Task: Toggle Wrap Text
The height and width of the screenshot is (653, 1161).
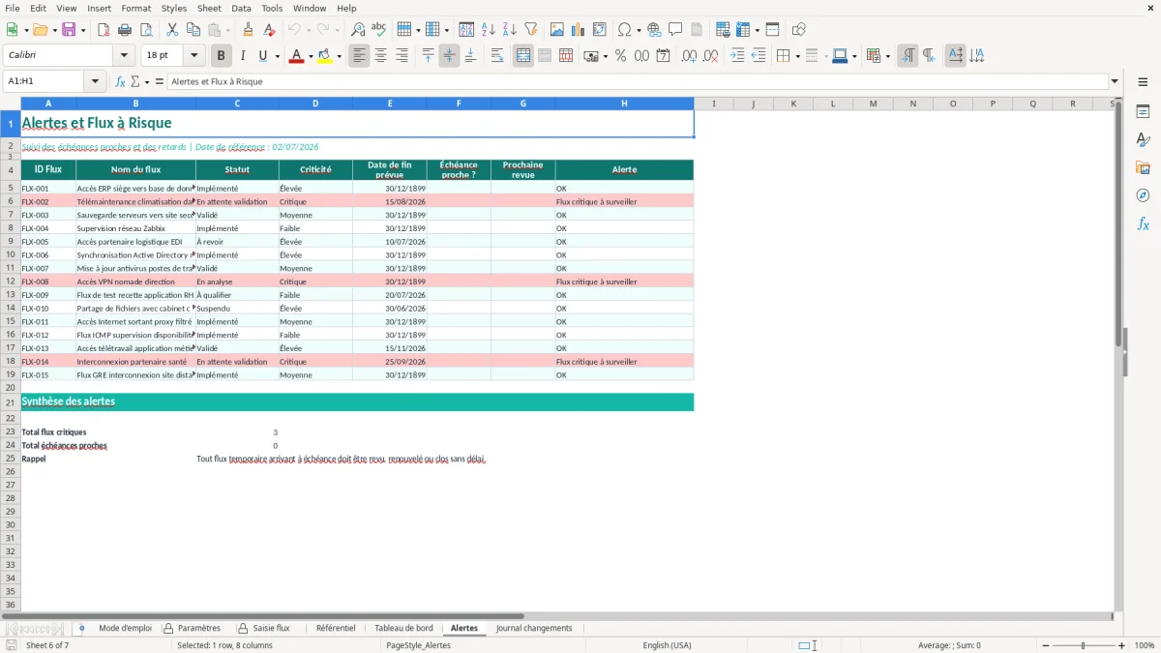Action: coord(497,56)
